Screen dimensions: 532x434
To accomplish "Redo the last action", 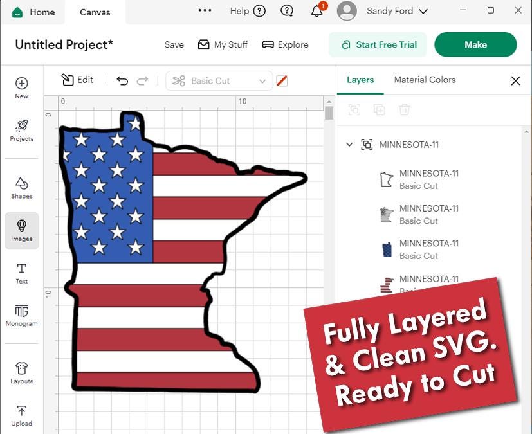I will click(x=143, y=81).
